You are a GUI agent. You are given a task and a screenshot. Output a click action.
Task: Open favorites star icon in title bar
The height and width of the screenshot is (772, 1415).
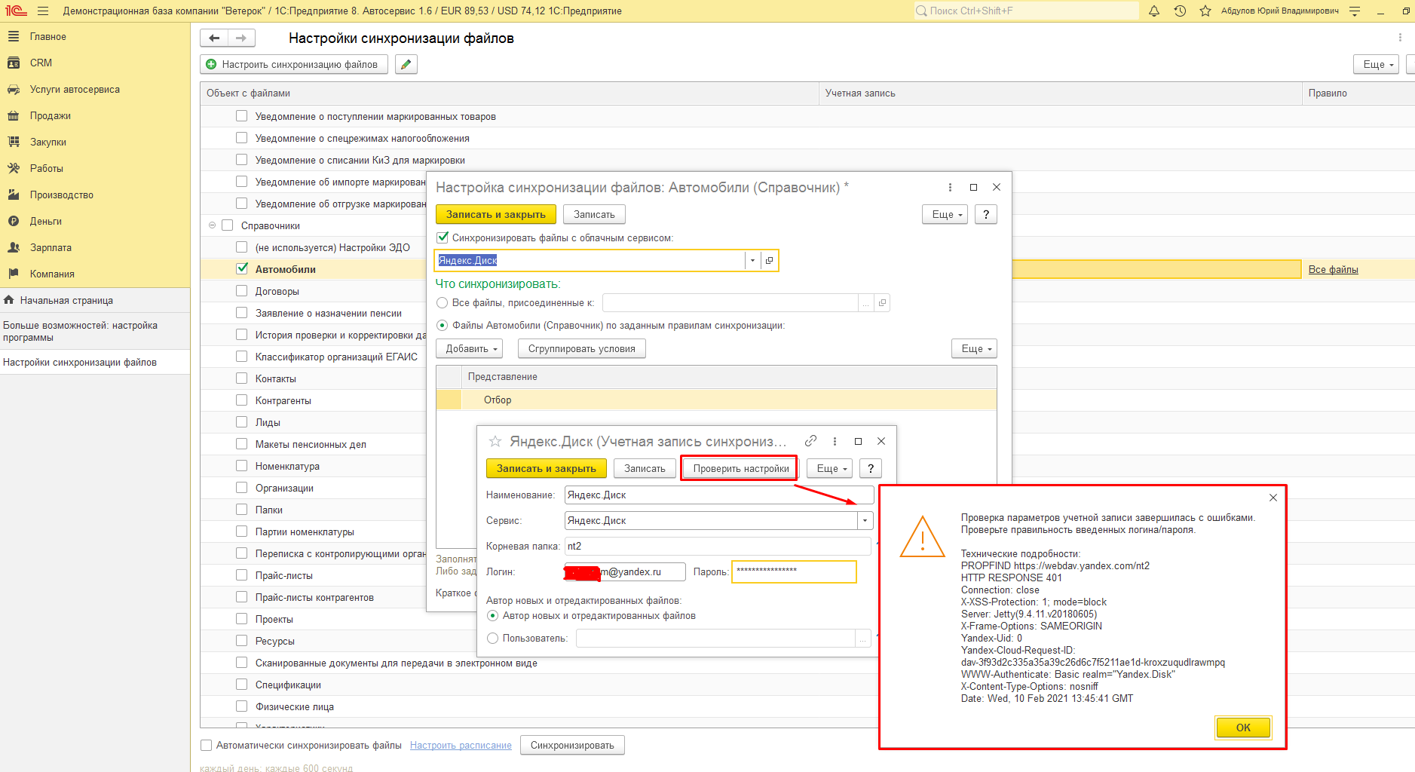(1205, 11)
